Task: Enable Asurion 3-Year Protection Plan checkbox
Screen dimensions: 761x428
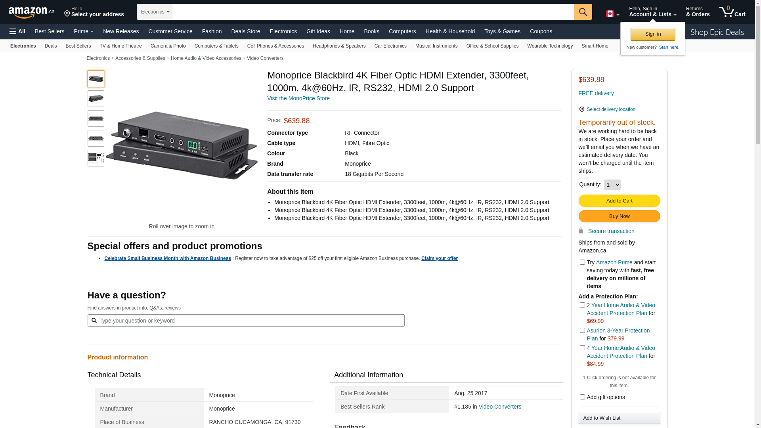Action: (x=582, y=331)
